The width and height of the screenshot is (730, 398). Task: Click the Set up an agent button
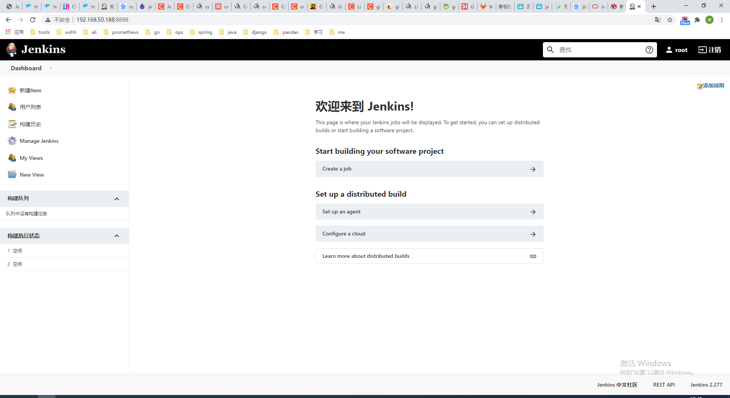point(430,212)
